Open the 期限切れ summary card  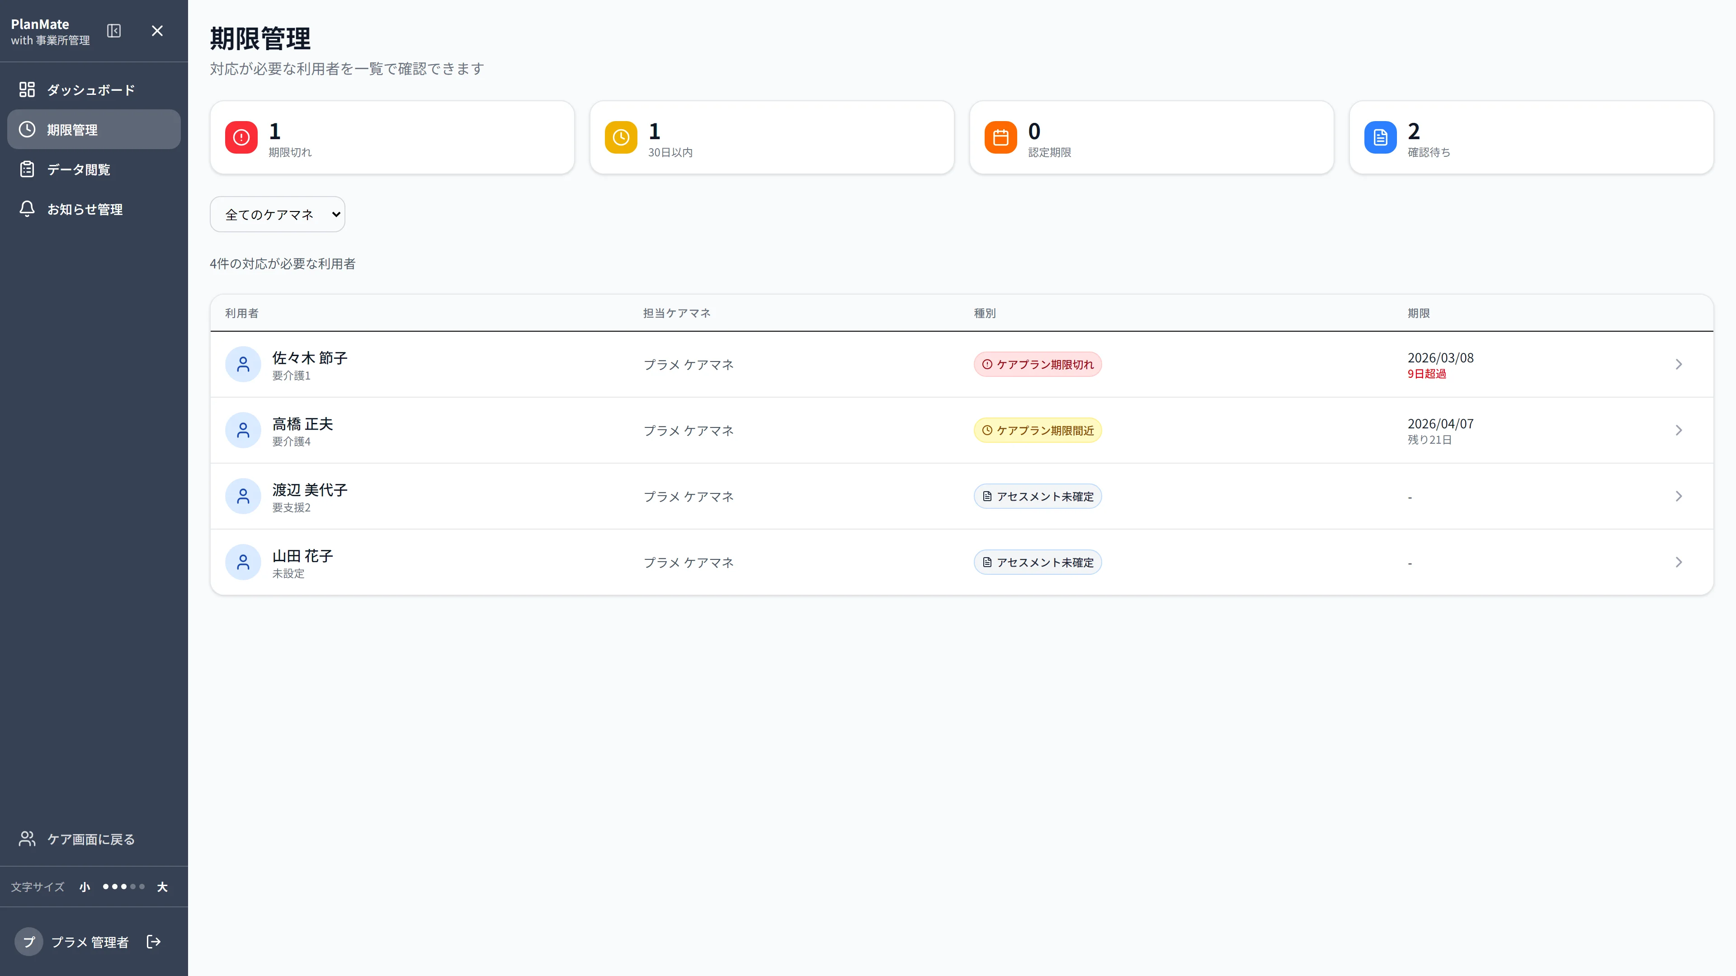tap(392, 137)
